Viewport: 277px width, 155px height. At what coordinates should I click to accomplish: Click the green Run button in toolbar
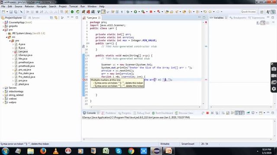(x=135, y=12)
